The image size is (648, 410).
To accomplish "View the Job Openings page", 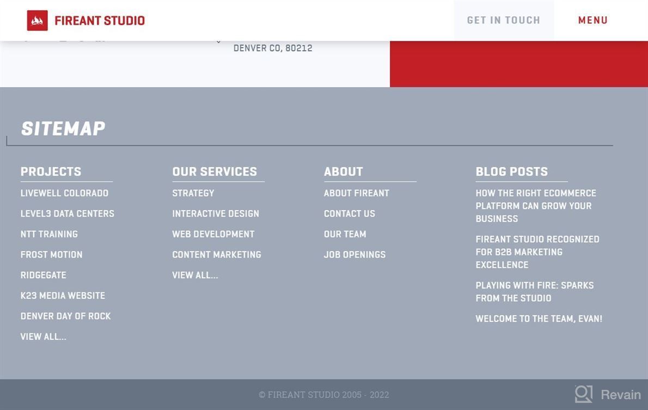I will [355, 255].
